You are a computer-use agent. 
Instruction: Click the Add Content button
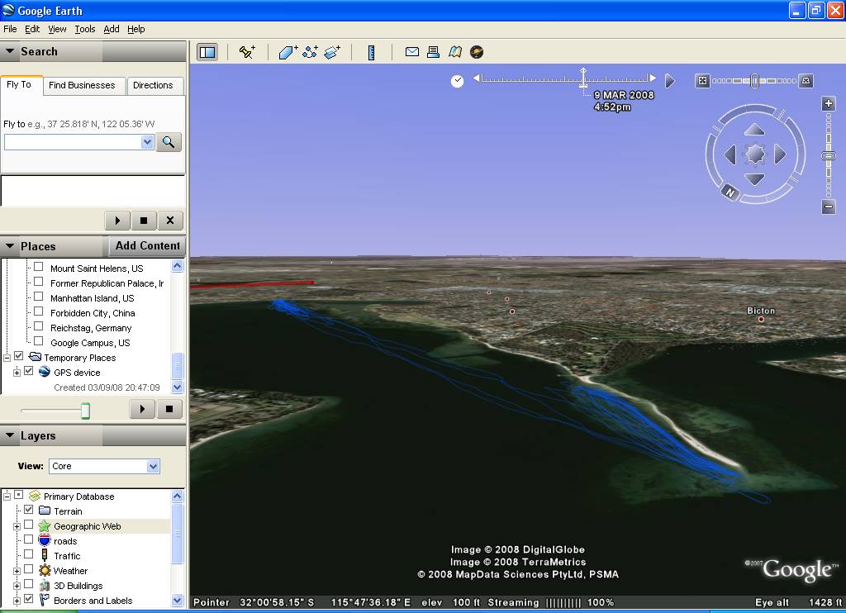147,245
